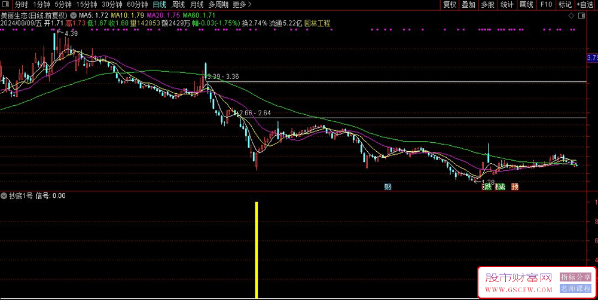Click the 量142853 volume value
598x300 pixels.
145,23
